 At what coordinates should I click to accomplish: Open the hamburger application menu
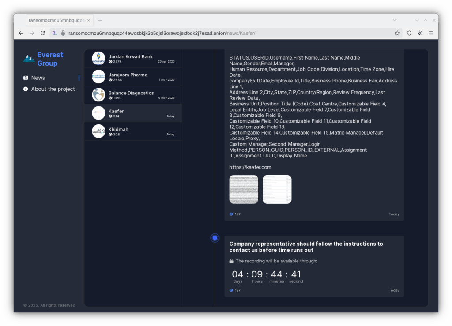[431, 33]
